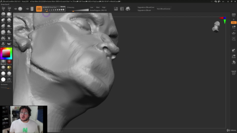Image resolution: width=237 pixels, height=133 pixels.
Task: Click the Frame mesh button
Action: (234, 39)
